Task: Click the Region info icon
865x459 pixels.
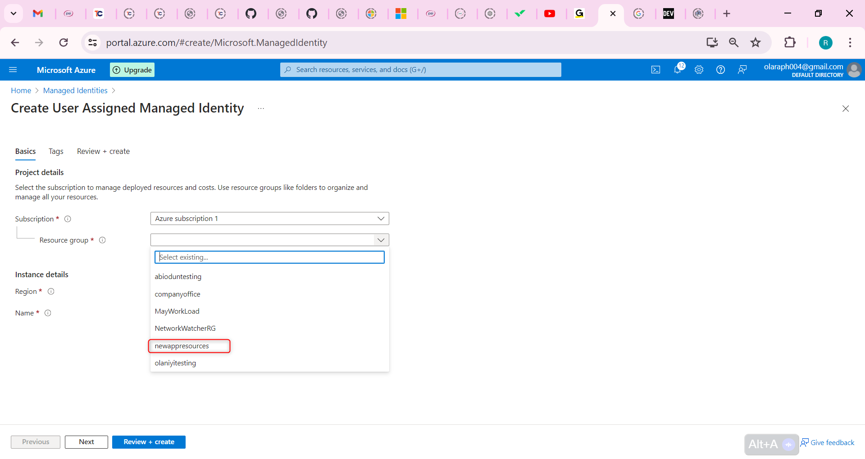Action: 51,292
